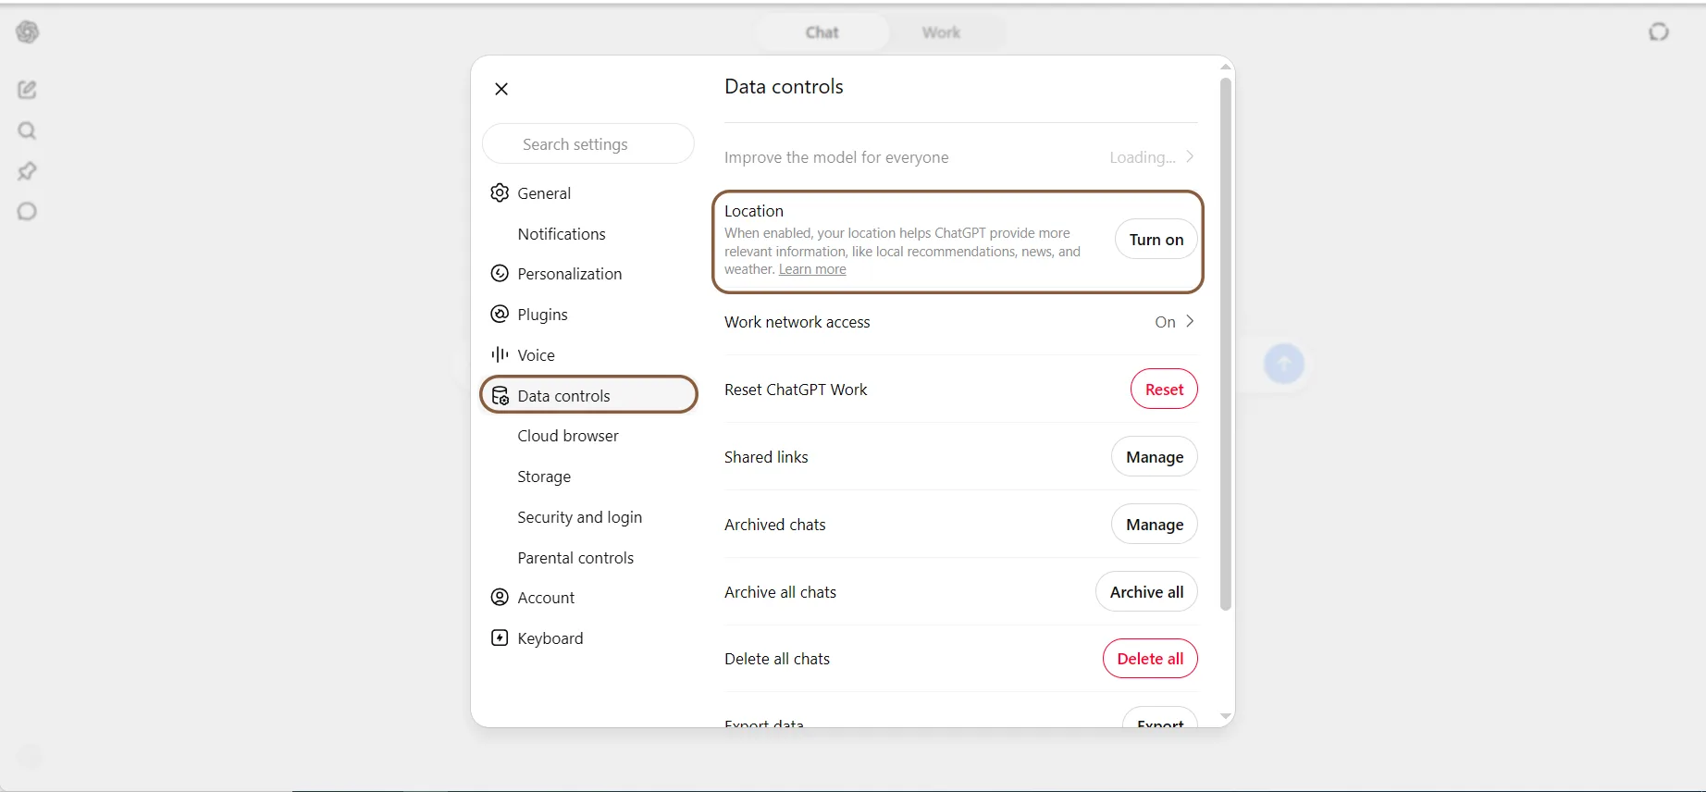Open chat search via the magnifier icon
The height and width of the screenshot is (792, 1706).
coord(27,130)
